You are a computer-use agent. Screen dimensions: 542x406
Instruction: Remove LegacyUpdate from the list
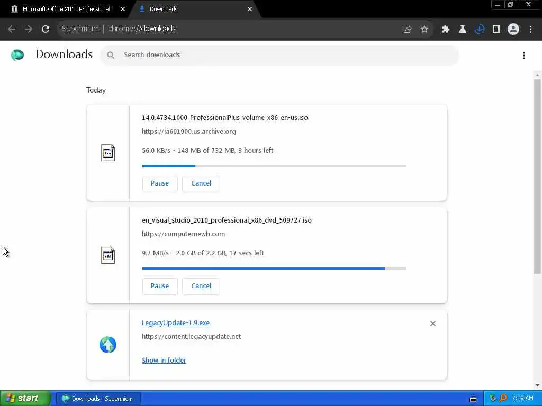[433, 324]
